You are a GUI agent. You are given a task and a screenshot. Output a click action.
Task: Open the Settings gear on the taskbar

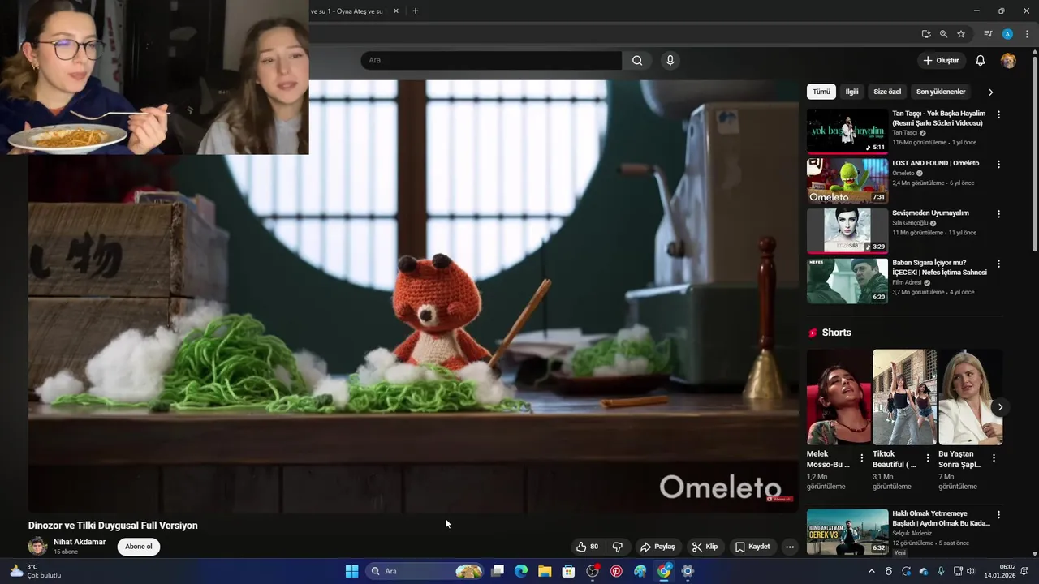(688, 571)
